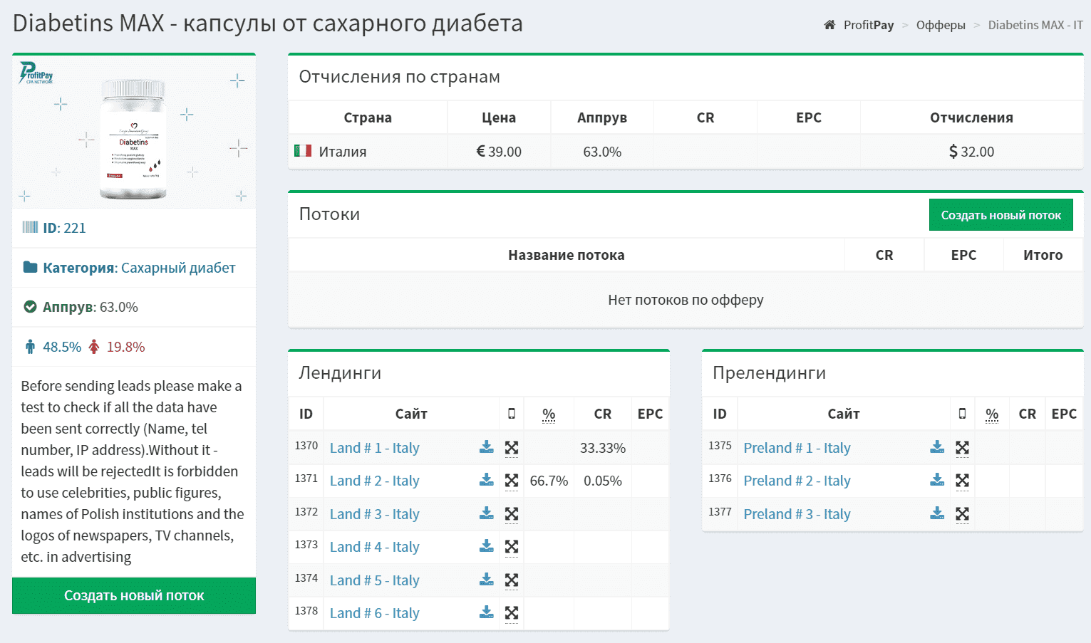Click the barcode icon next to ID: 221

coord(30,227)
